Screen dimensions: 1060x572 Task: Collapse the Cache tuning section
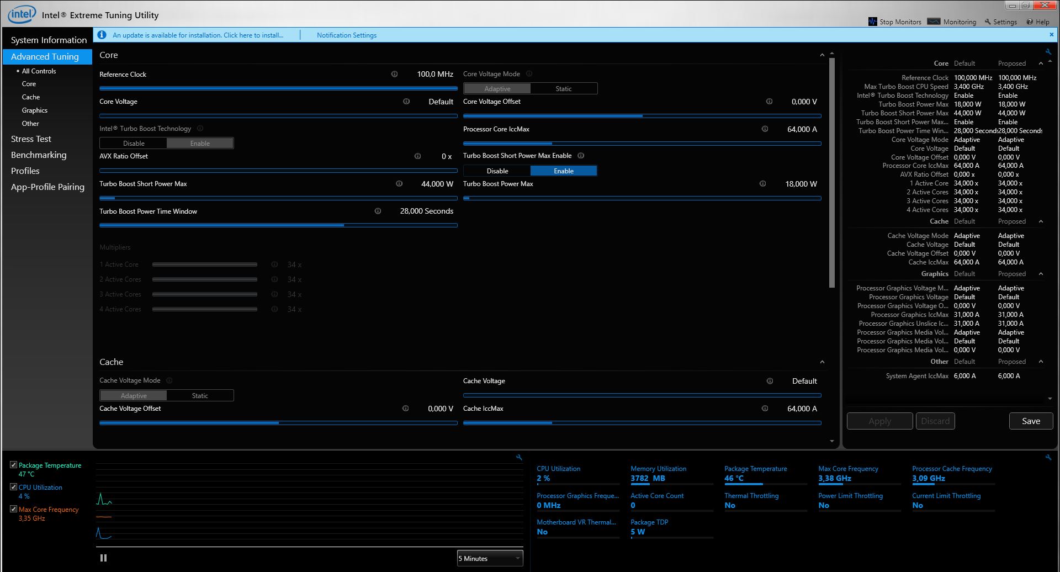click(x=822, y=362)
